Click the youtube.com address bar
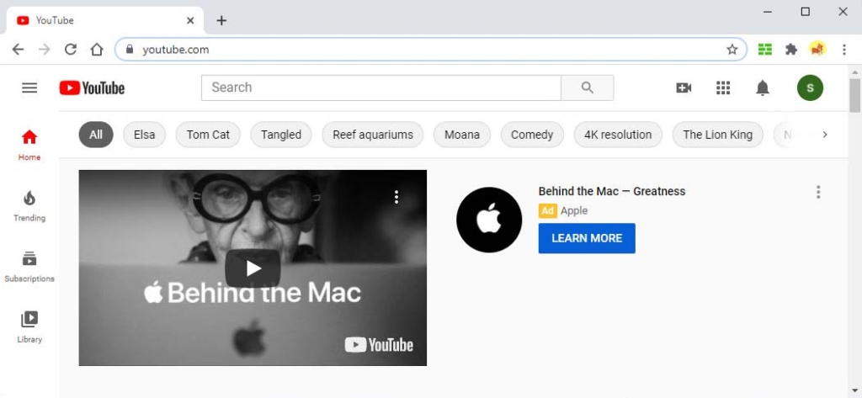This screenshot has height=398, width=862. point(430,50)
